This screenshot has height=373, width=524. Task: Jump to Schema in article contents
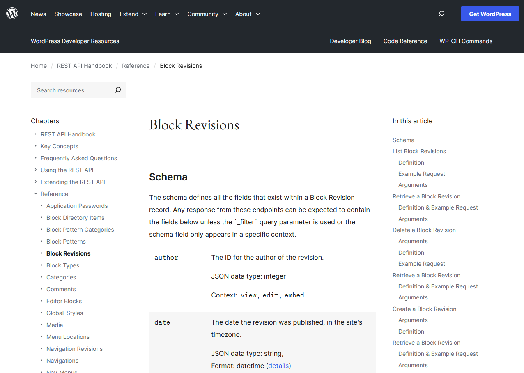pos(403,140)
